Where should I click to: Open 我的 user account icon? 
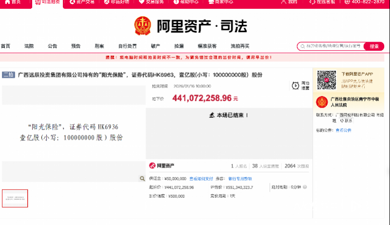click(x=284, y=2)
